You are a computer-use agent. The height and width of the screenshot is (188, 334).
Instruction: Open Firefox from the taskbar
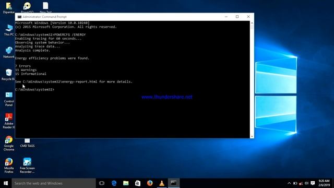click(150, 183)
